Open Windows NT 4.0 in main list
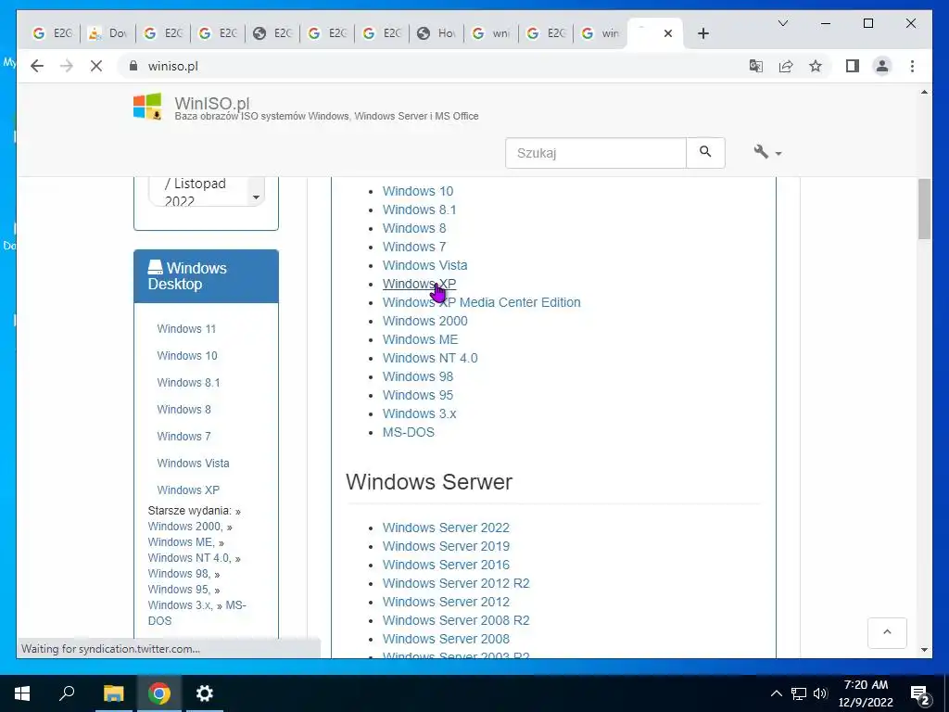Image resolution: width=949 pixels, height=712 pixels. (x=430, y=358)
